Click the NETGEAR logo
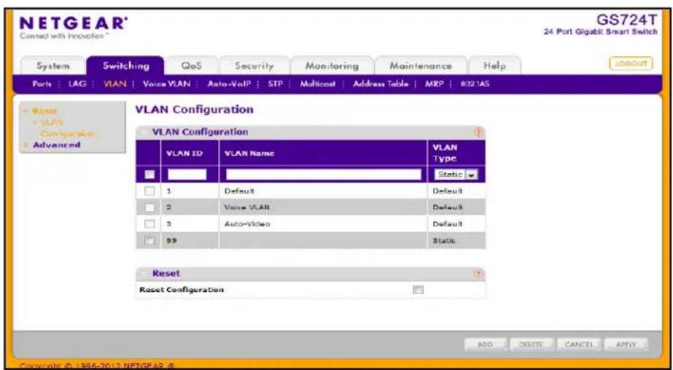673x370 pixels. (x=72, y=27)
